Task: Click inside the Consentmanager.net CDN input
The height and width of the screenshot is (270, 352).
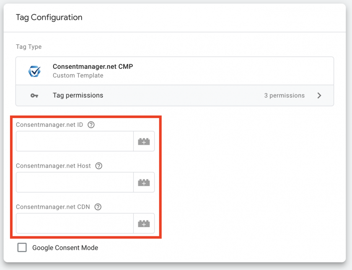Action: pyautogui.click(x=75, y=223)
